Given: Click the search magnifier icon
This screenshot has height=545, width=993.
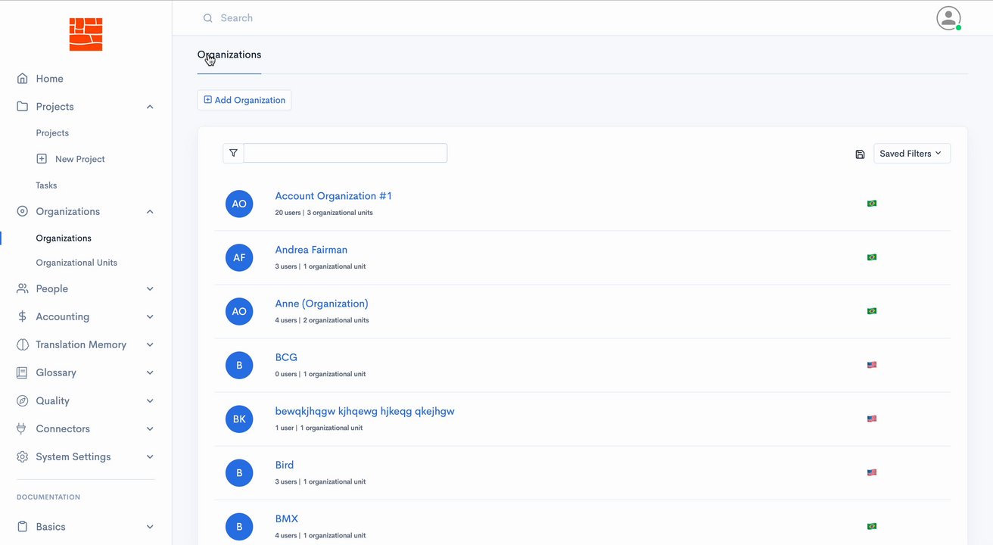Looking at the screenshot, I should 208,18.
